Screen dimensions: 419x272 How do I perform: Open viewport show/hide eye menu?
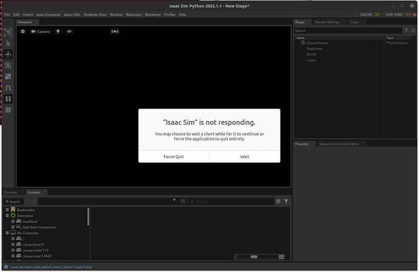[69, 32]
